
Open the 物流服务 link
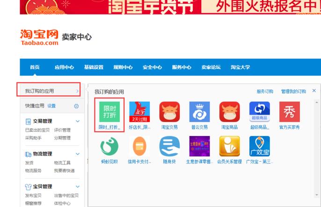pyautogui.click(x=33, y=171)
